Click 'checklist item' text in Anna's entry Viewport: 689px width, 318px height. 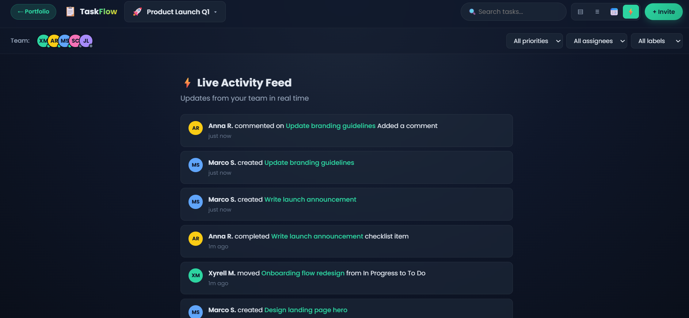tap(387, 236)
